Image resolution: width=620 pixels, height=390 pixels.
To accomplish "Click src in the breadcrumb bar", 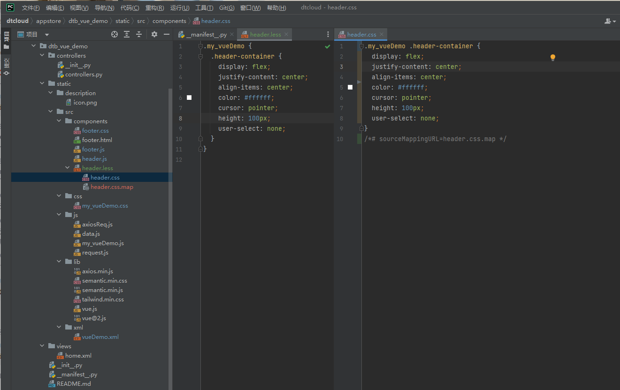I will [141, 21].
